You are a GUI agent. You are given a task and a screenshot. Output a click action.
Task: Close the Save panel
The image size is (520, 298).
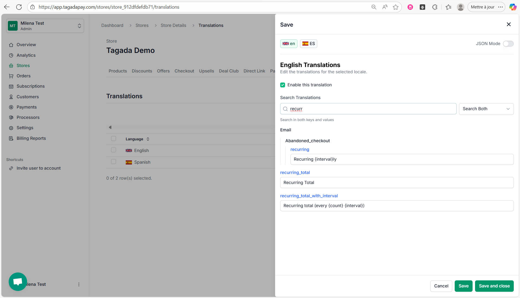pyautogui.click(x=509, y=24)
